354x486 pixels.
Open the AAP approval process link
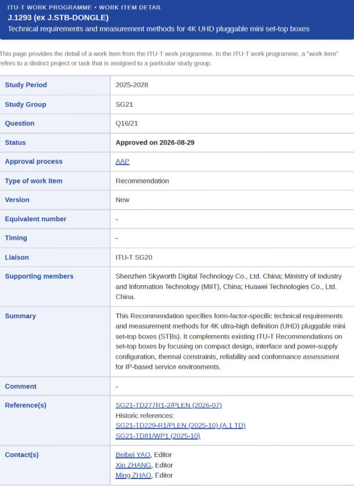[x=122, y=161]
